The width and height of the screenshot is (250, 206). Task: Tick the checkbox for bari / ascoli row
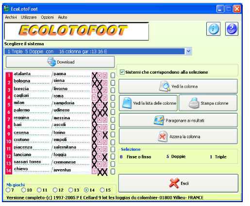point(113,127)
